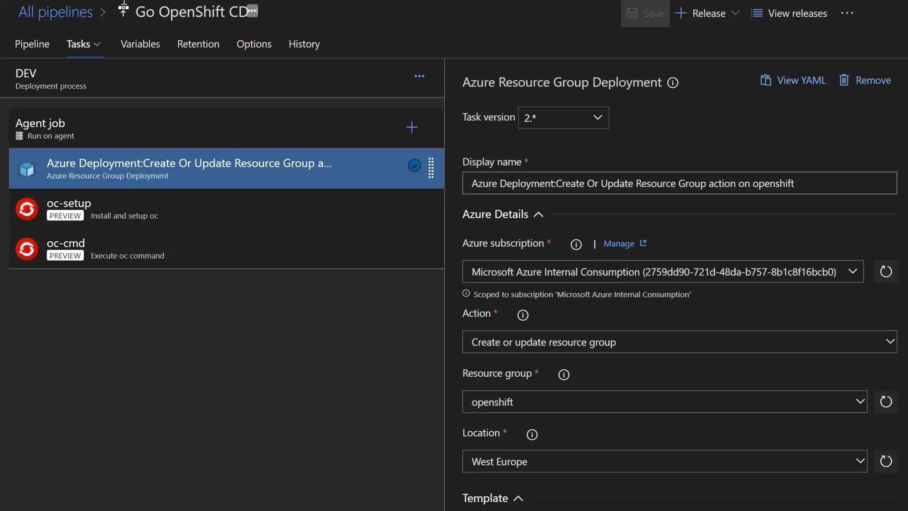Screen dimensions: 908x511
Task: Refresh the Location list
Action: (x=885, y=461)
